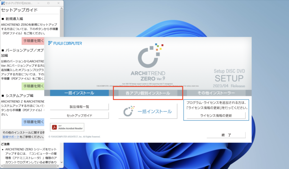The height and width of the screenshot is (169, 289).
Task: Open the green 手順書を開く button for バージョンアップ
Action: pos(33,86)
